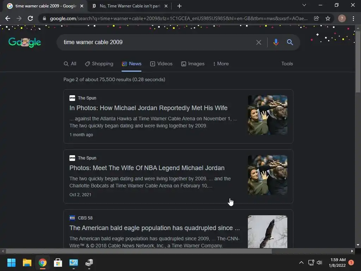Expand the More search options
The image size is (361, 271).
[x=221, y=64]
